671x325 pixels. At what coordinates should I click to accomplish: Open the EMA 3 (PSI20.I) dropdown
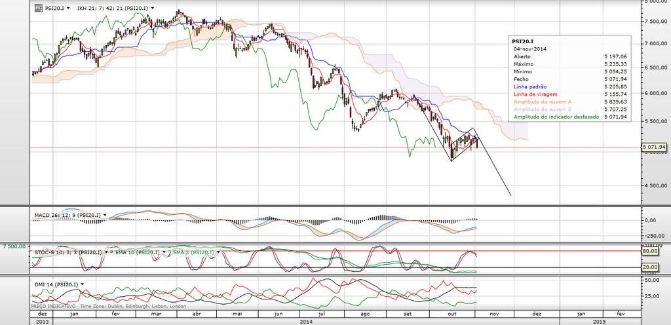click(219, 253)
